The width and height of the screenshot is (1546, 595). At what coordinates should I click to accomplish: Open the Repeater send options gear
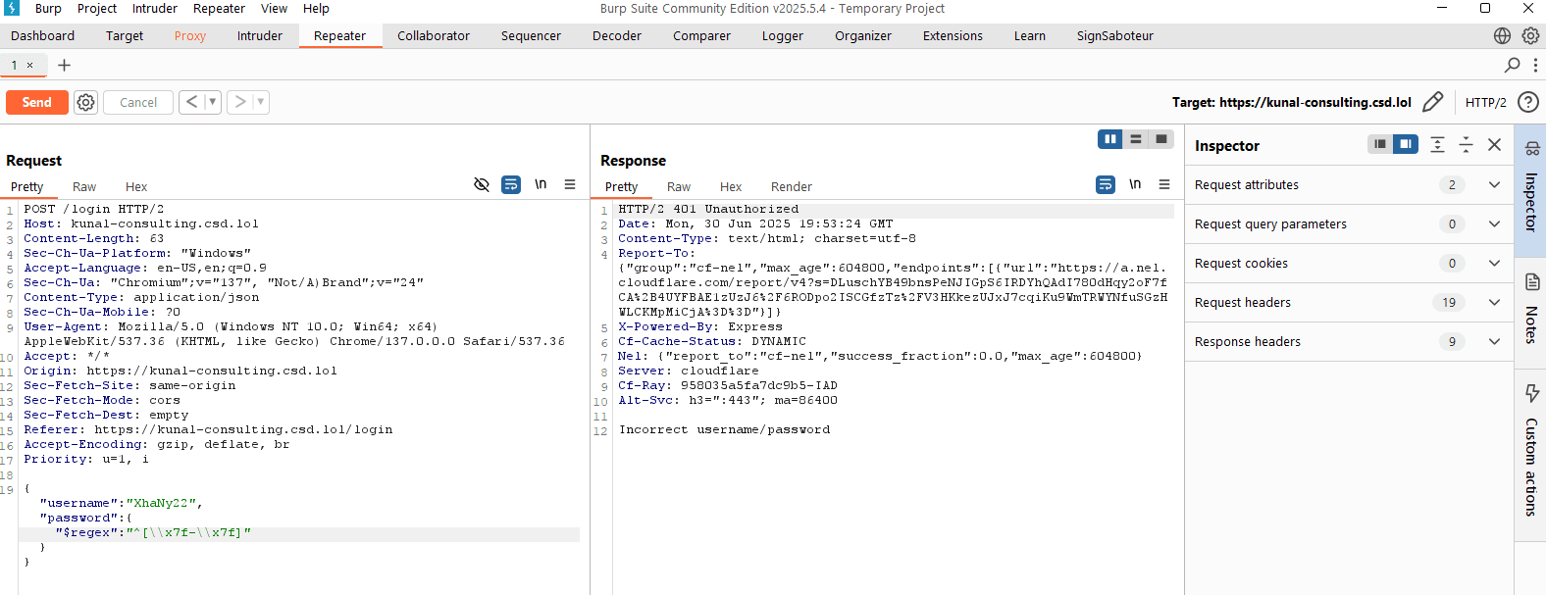click(86, 102)
